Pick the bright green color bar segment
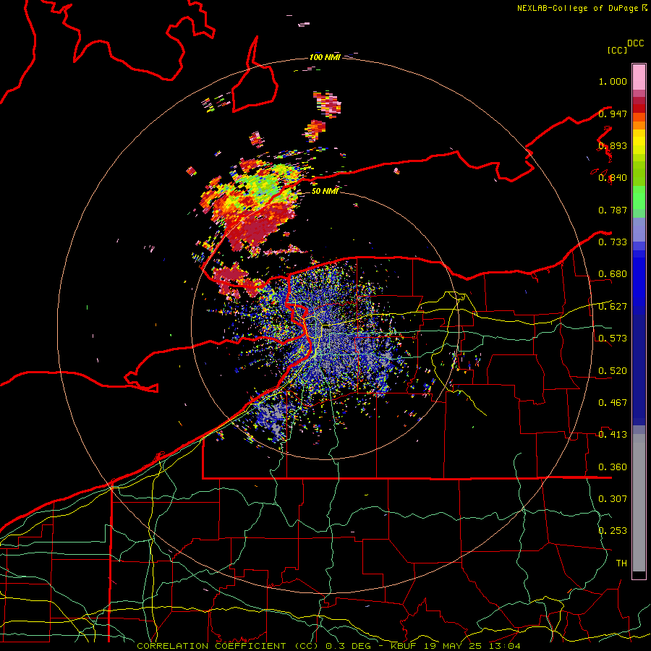The width and height of the screenshot is (651, 651). pos(639,197)
